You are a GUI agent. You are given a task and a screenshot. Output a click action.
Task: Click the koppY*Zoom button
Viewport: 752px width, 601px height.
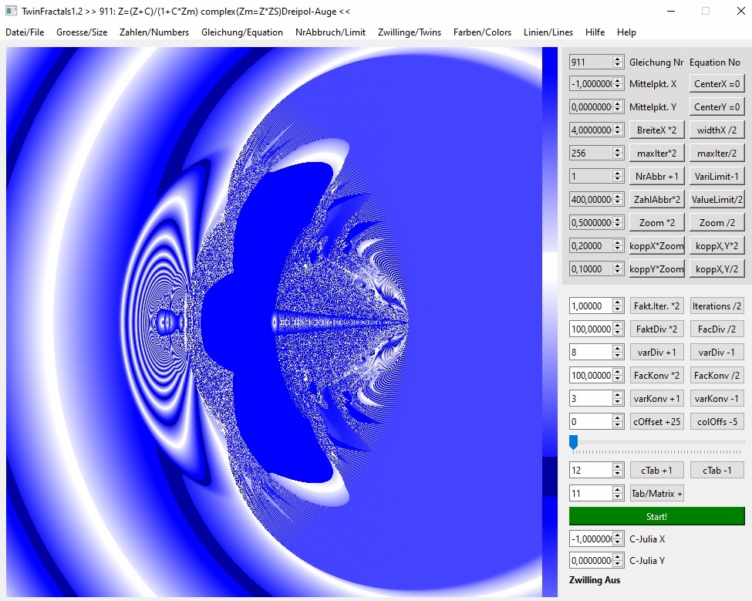point(656,268)
